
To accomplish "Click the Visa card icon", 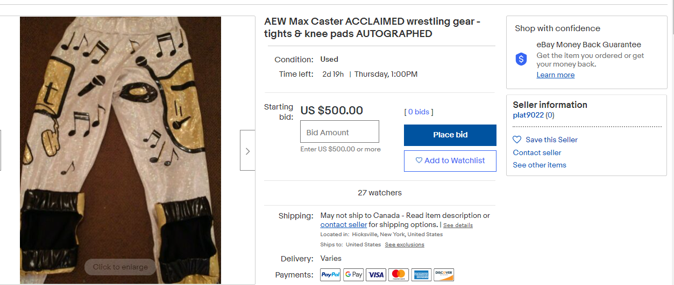I will click(x=376, y=275).
